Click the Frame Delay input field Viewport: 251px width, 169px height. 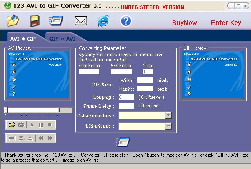[126, 106]
